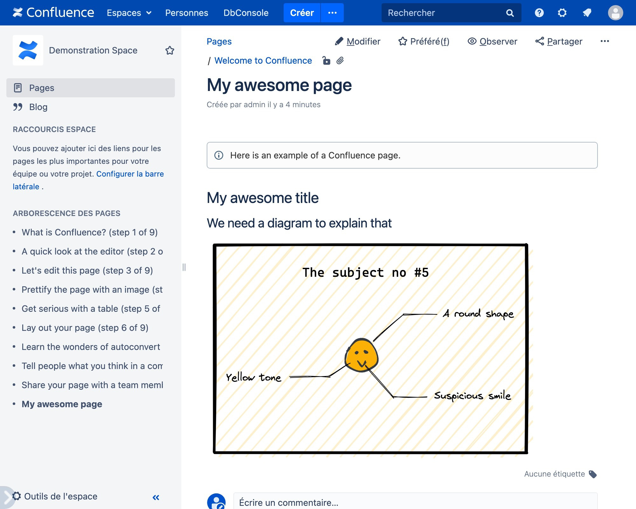The width and height of the screenshot is (636, 509).
Task: Toggle Préféré(f) favourite on this page
Action: pos(424,41)
